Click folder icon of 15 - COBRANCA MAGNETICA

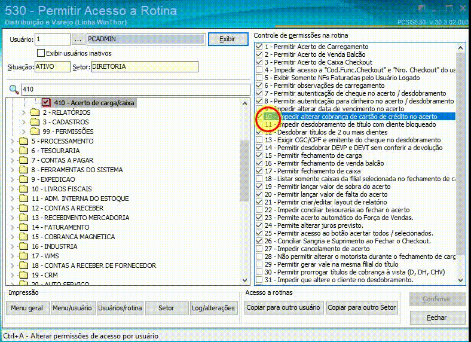coord(23,237)
